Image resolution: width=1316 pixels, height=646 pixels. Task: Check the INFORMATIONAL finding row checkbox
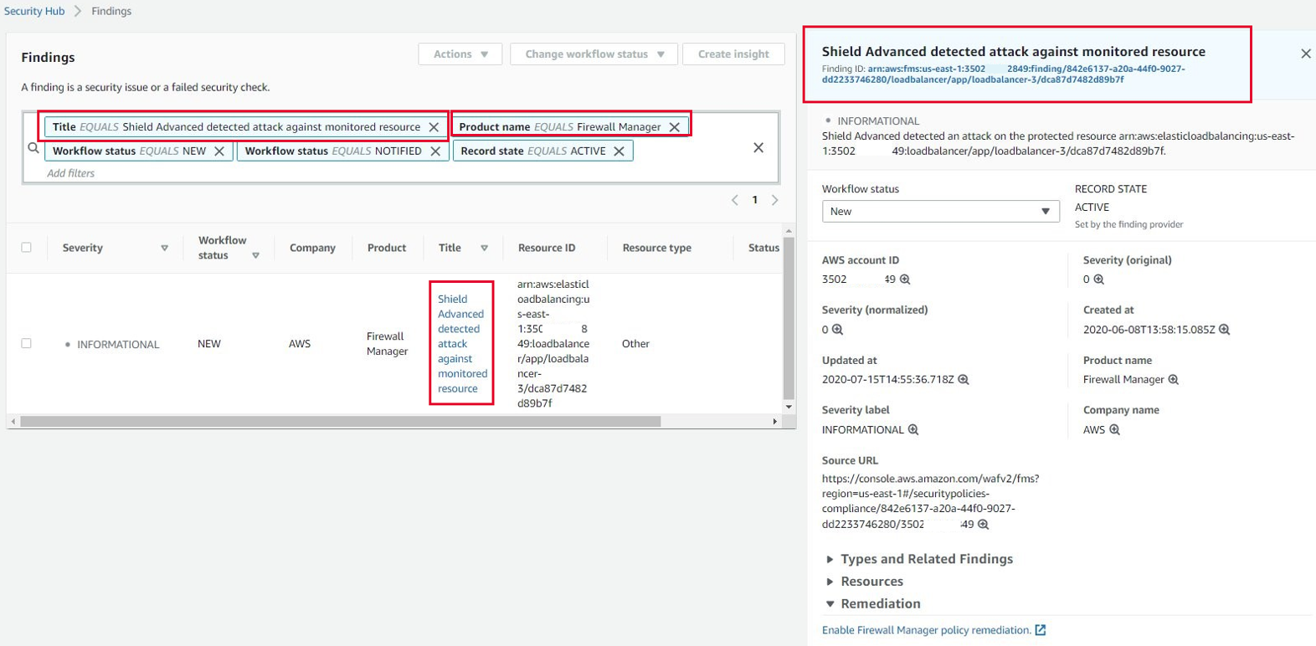(27, 344)
